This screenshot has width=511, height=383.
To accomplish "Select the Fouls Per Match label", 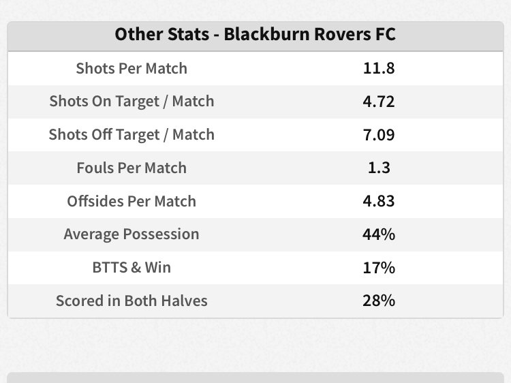I will tap(131, 168).
